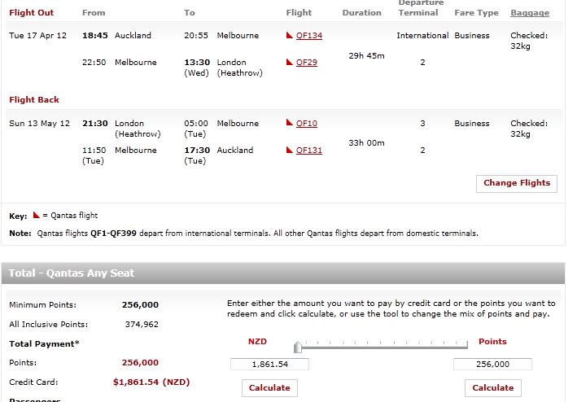This screenshot has width=577, height=402.
Task: Click the Qantas flight icon in the Key legend
Action: (36, 215)
